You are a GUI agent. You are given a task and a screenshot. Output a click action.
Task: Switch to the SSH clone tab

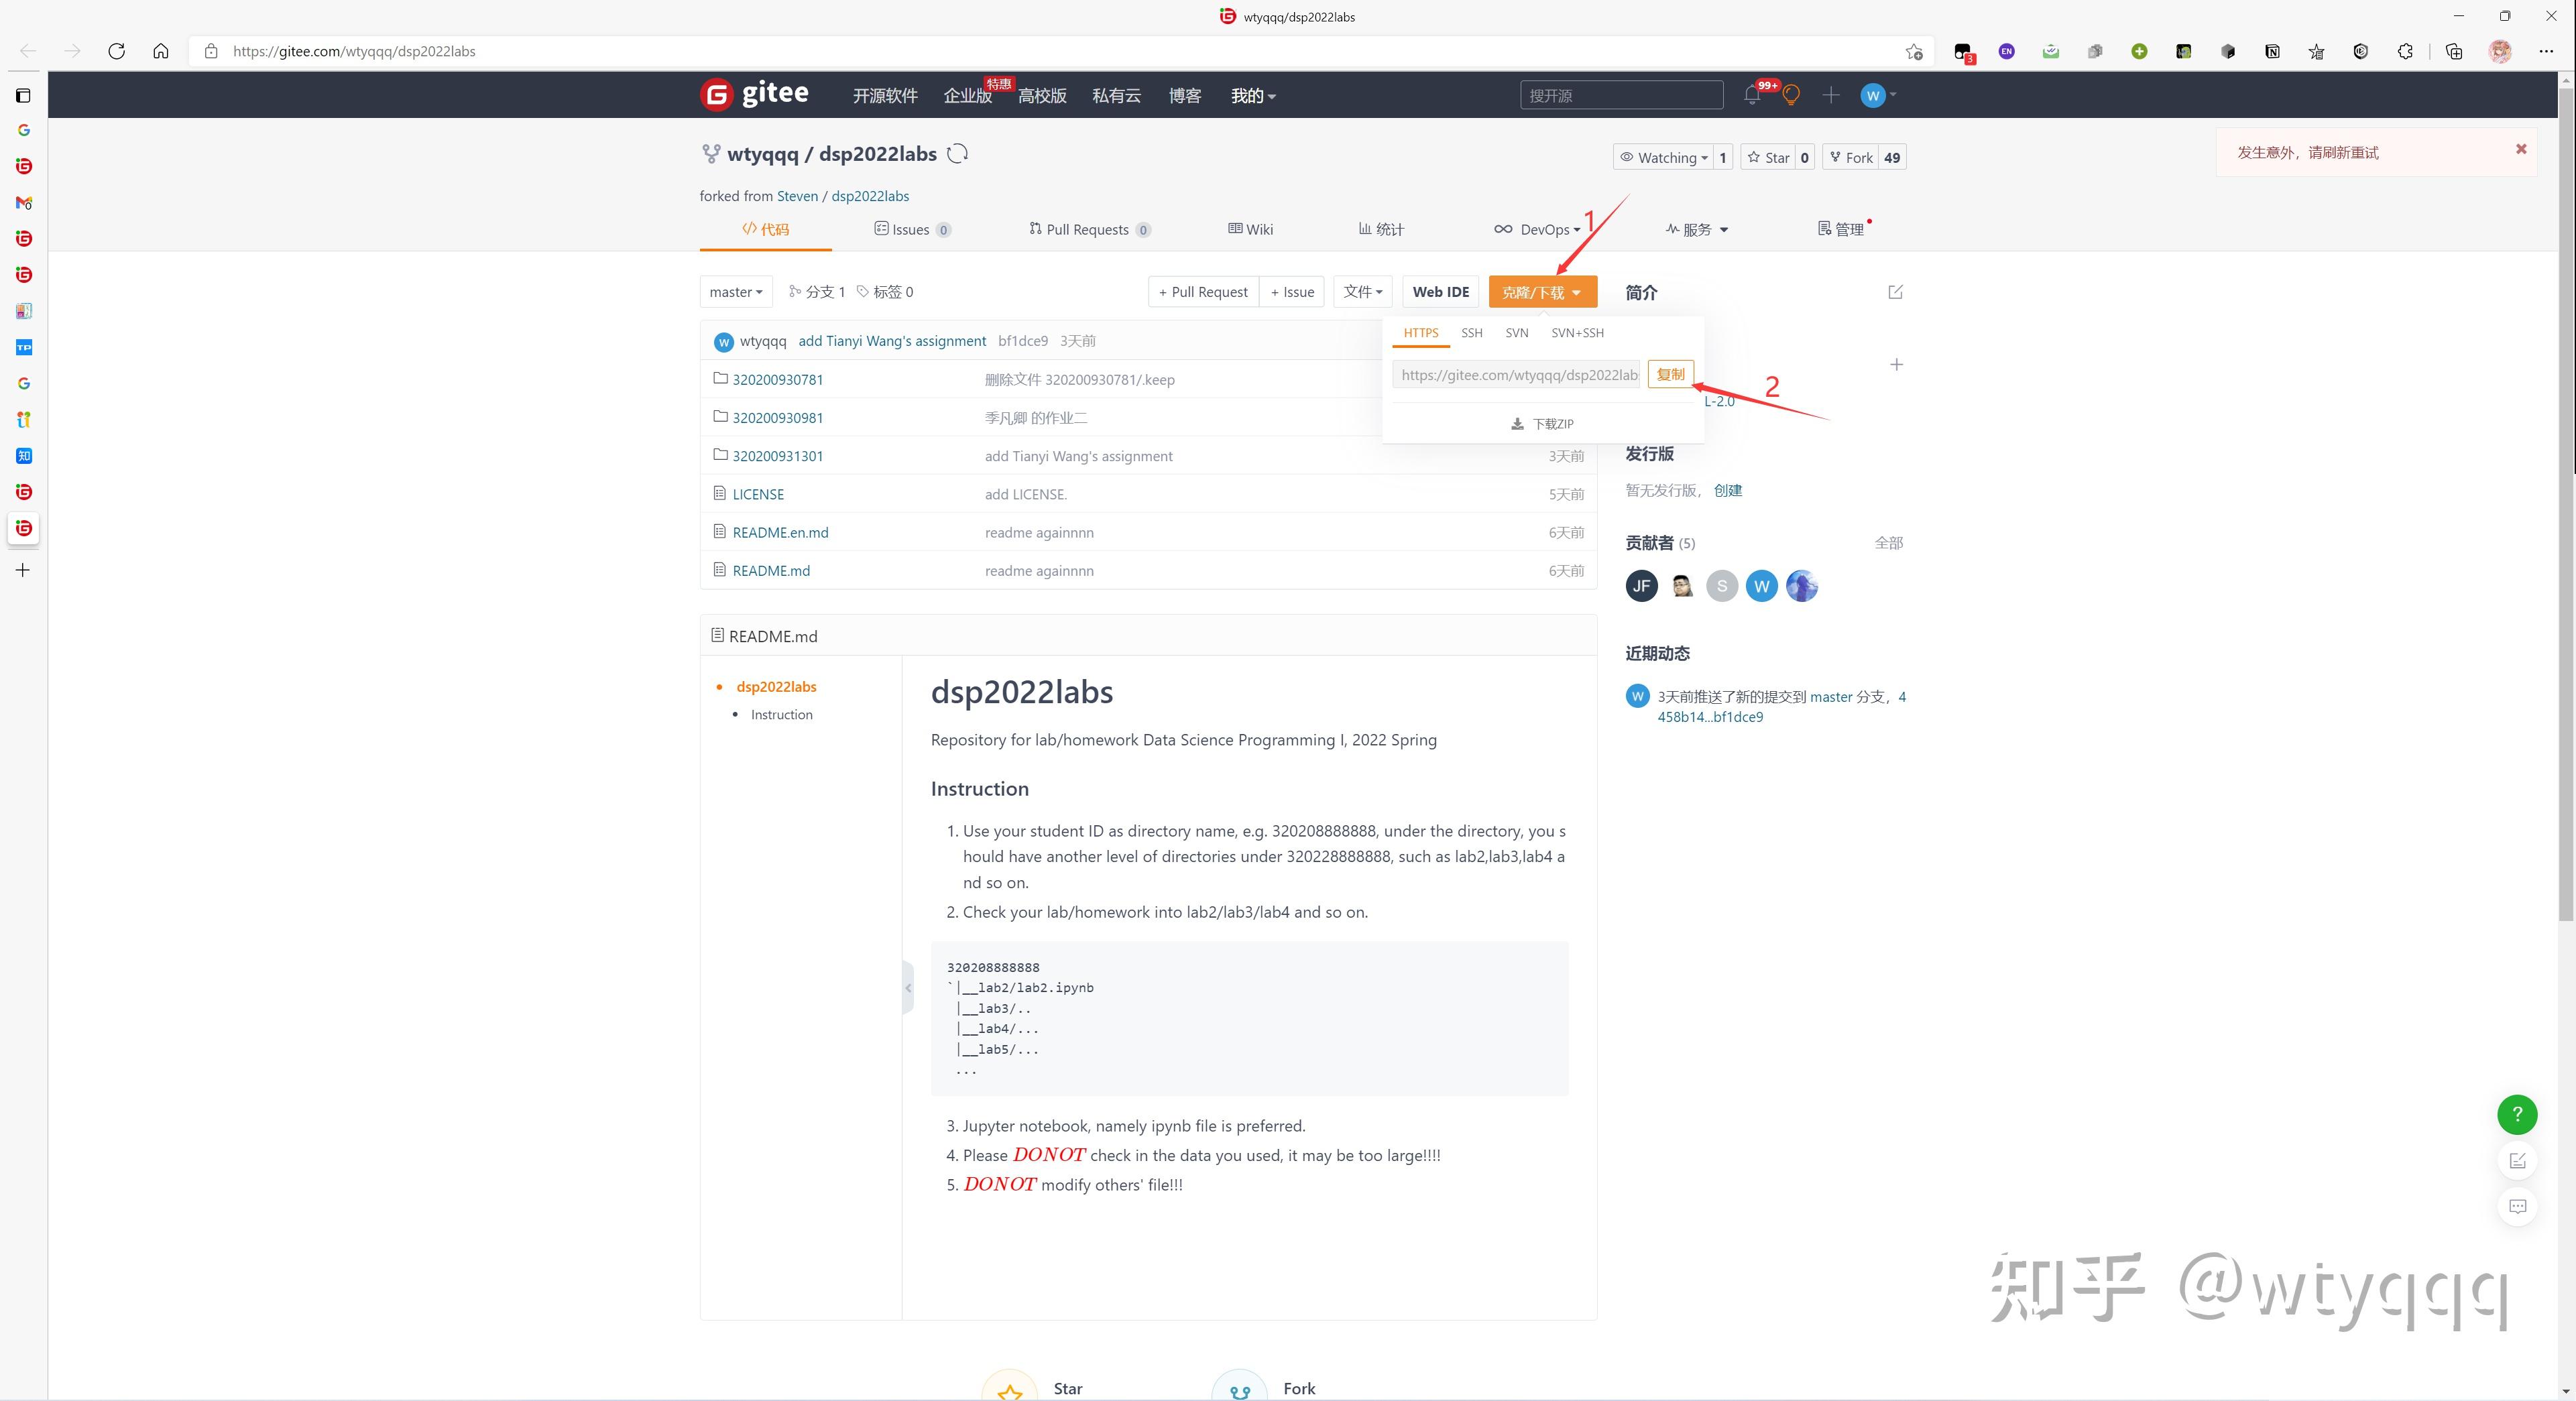click(1471, 333)
